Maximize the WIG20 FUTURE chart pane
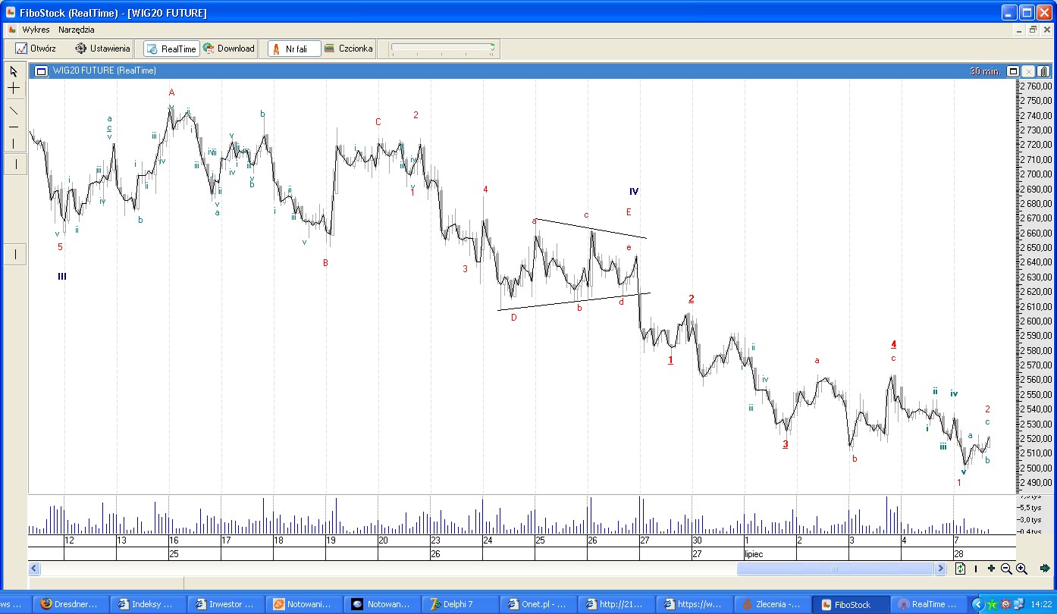The width and height of the screenshot is (1057, 614). [1013, 71]
